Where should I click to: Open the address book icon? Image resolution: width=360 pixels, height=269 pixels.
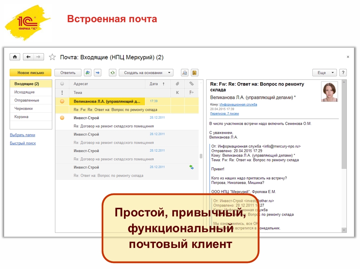(x=194, y=73)
